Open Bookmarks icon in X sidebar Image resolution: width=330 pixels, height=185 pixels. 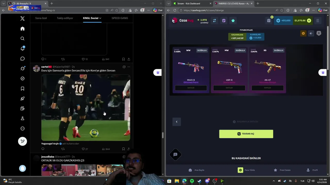pos(22,89)
